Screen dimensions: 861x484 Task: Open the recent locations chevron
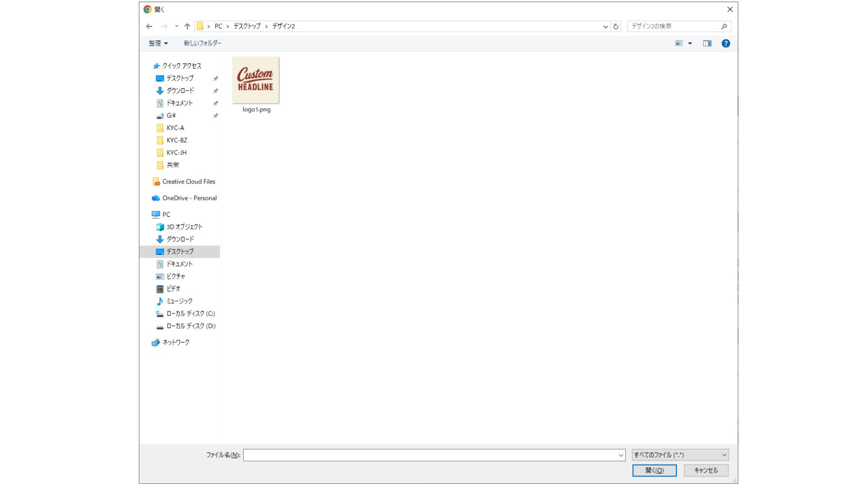(177, 26)
